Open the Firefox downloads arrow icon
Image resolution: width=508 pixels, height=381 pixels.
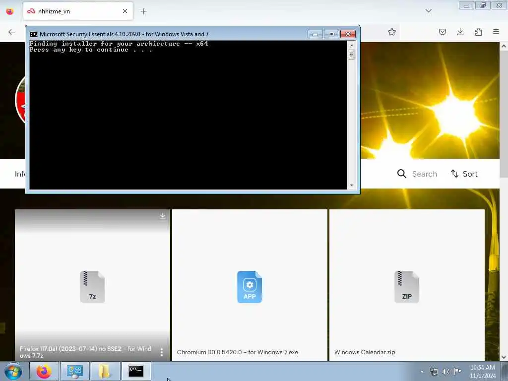(460, 32)
